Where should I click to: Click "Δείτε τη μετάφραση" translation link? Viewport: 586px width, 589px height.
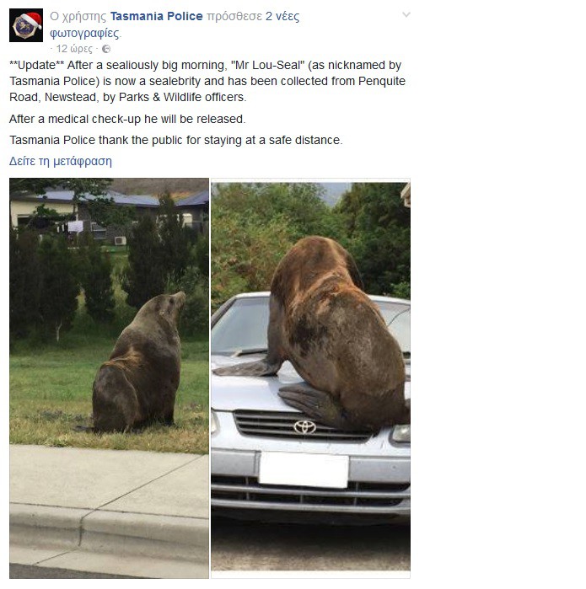pyautogui.click(x=61, y=161)
